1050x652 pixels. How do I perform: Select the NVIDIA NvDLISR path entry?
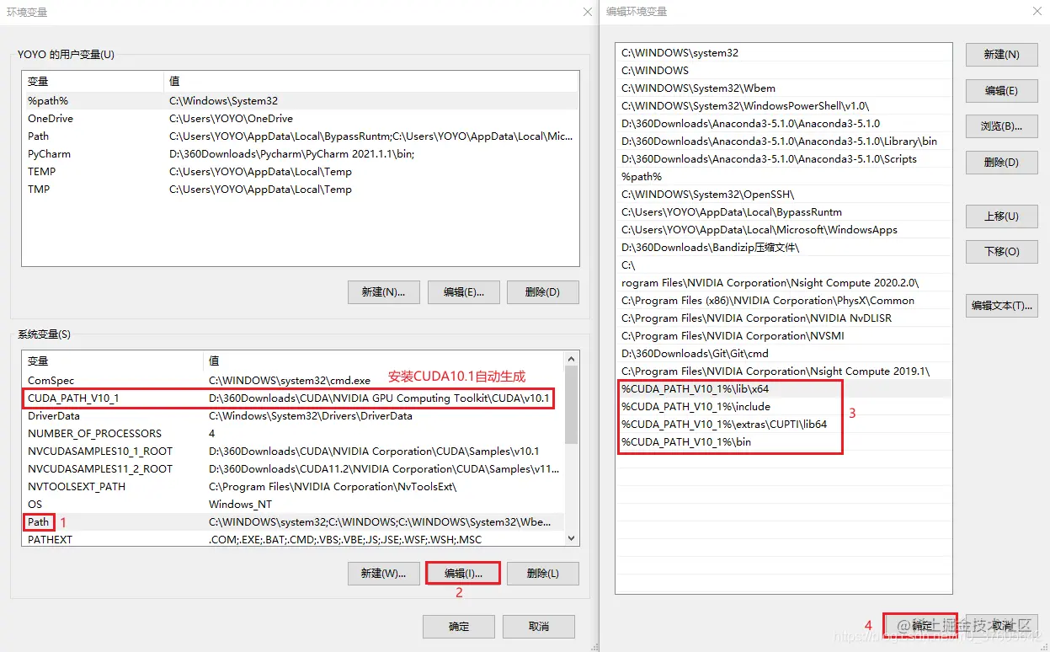pos(784,318)
